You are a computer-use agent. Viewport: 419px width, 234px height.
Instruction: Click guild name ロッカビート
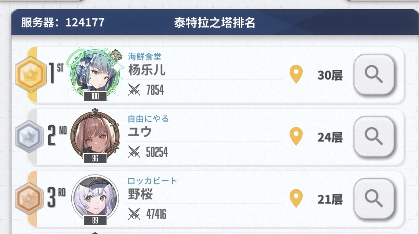tap(152, 181)
